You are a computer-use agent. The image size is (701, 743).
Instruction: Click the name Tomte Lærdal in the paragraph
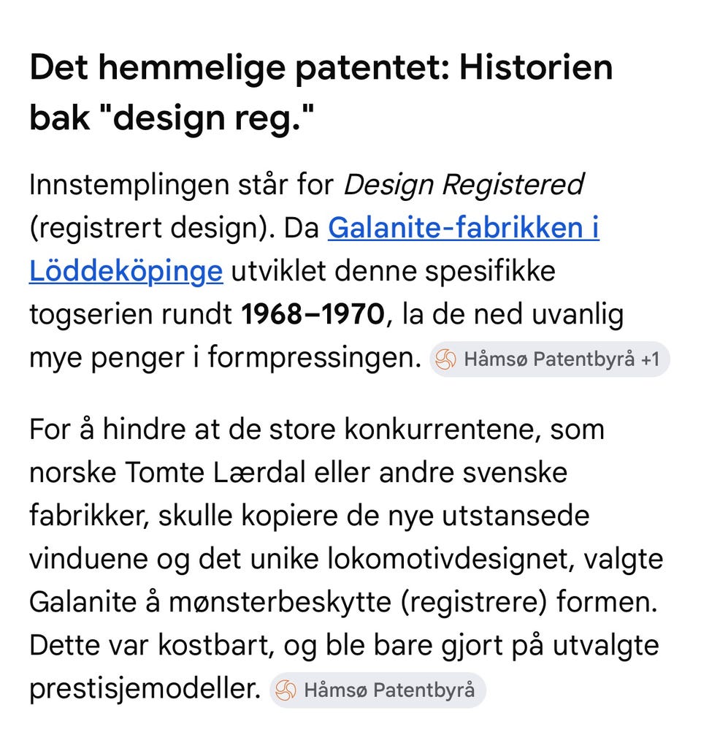pos(215,473)
